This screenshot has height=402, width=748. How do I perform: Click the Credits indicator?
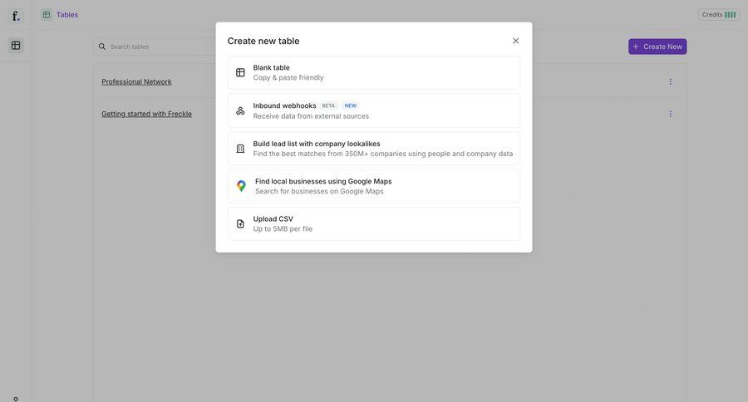(719, 15)
